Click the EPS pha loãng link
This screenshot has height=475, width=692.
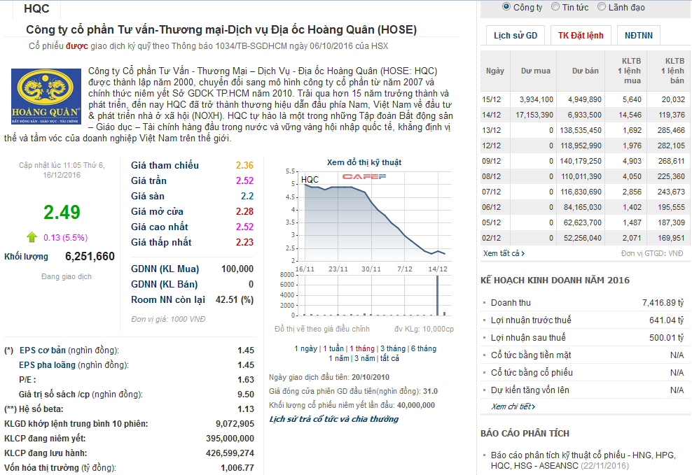click(x=47, y=365)
